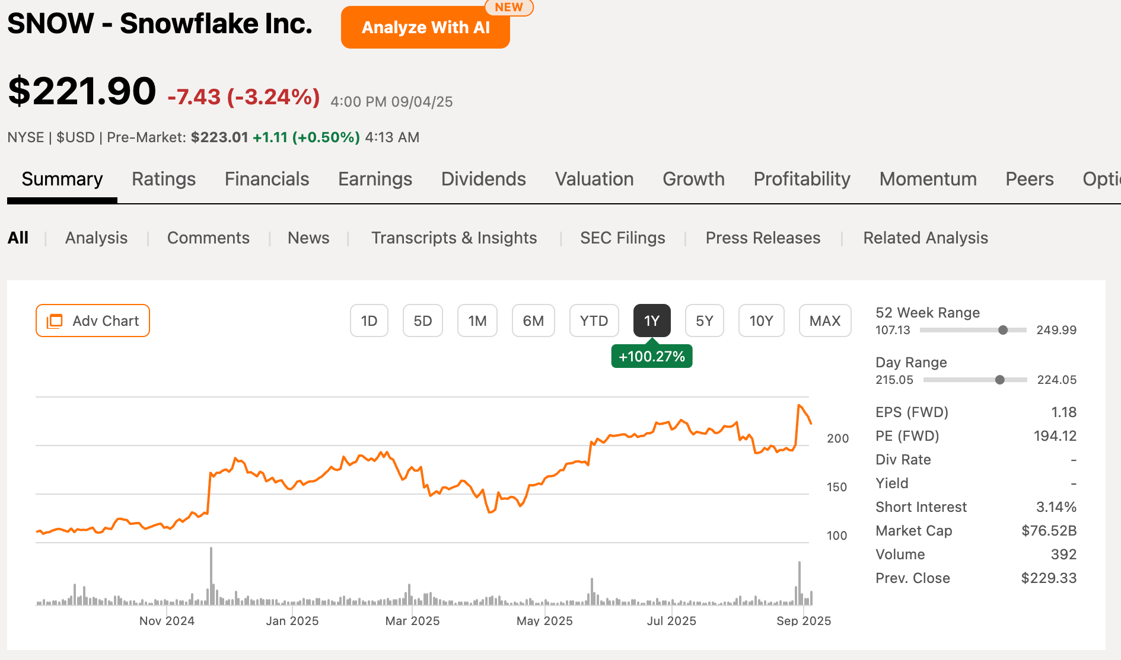
Task: Select the Growth tab
Action: 693,179
